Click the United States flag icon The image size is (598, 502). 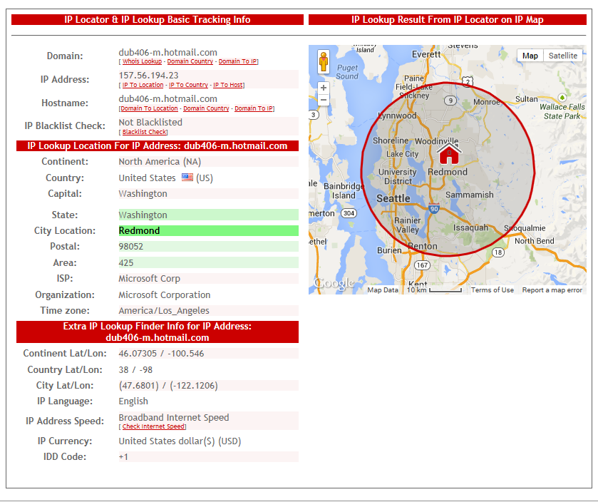[187, 178]
